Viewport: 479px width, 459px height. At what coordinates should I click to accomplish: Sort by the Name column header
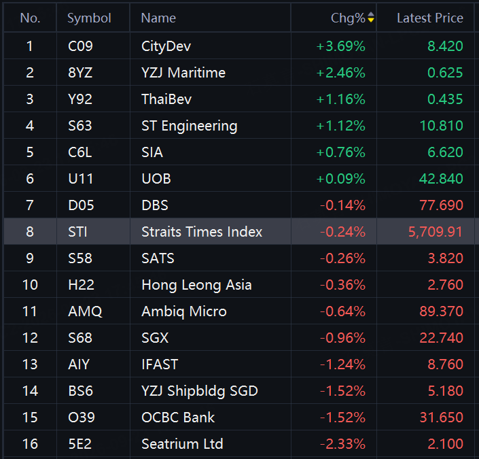coord(158,18)
